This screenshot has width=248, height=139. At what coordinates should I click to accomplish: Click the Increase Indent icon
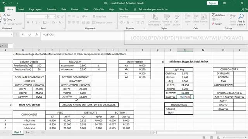pos(88,22)
